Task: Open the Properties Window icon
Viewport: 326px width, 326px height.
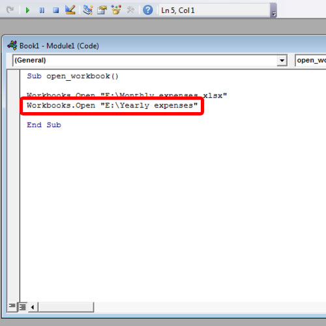Action: pos(102,10)
